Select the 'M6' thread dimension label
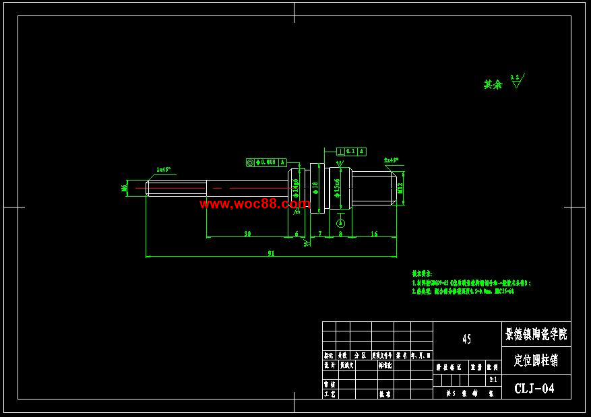The width and height of the screenshot is (591, 417). point(124,187)
